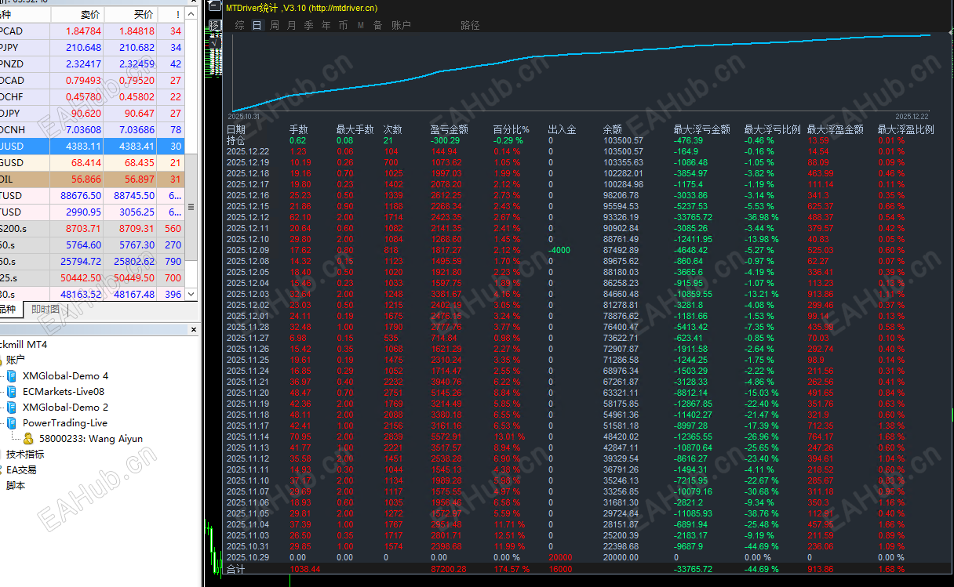Screen dimensions: 954x587
Task: Select the 日 daily statistics tab
Action: (x=257, y=25)
